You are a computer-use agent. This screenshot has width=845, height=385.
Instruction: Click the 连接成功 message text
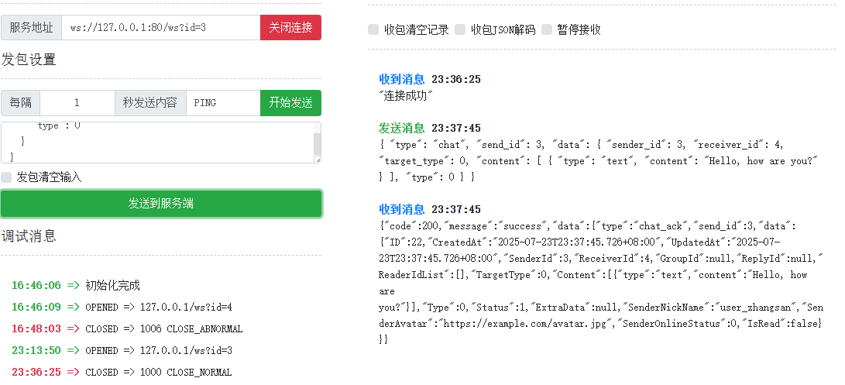[406, 95]
